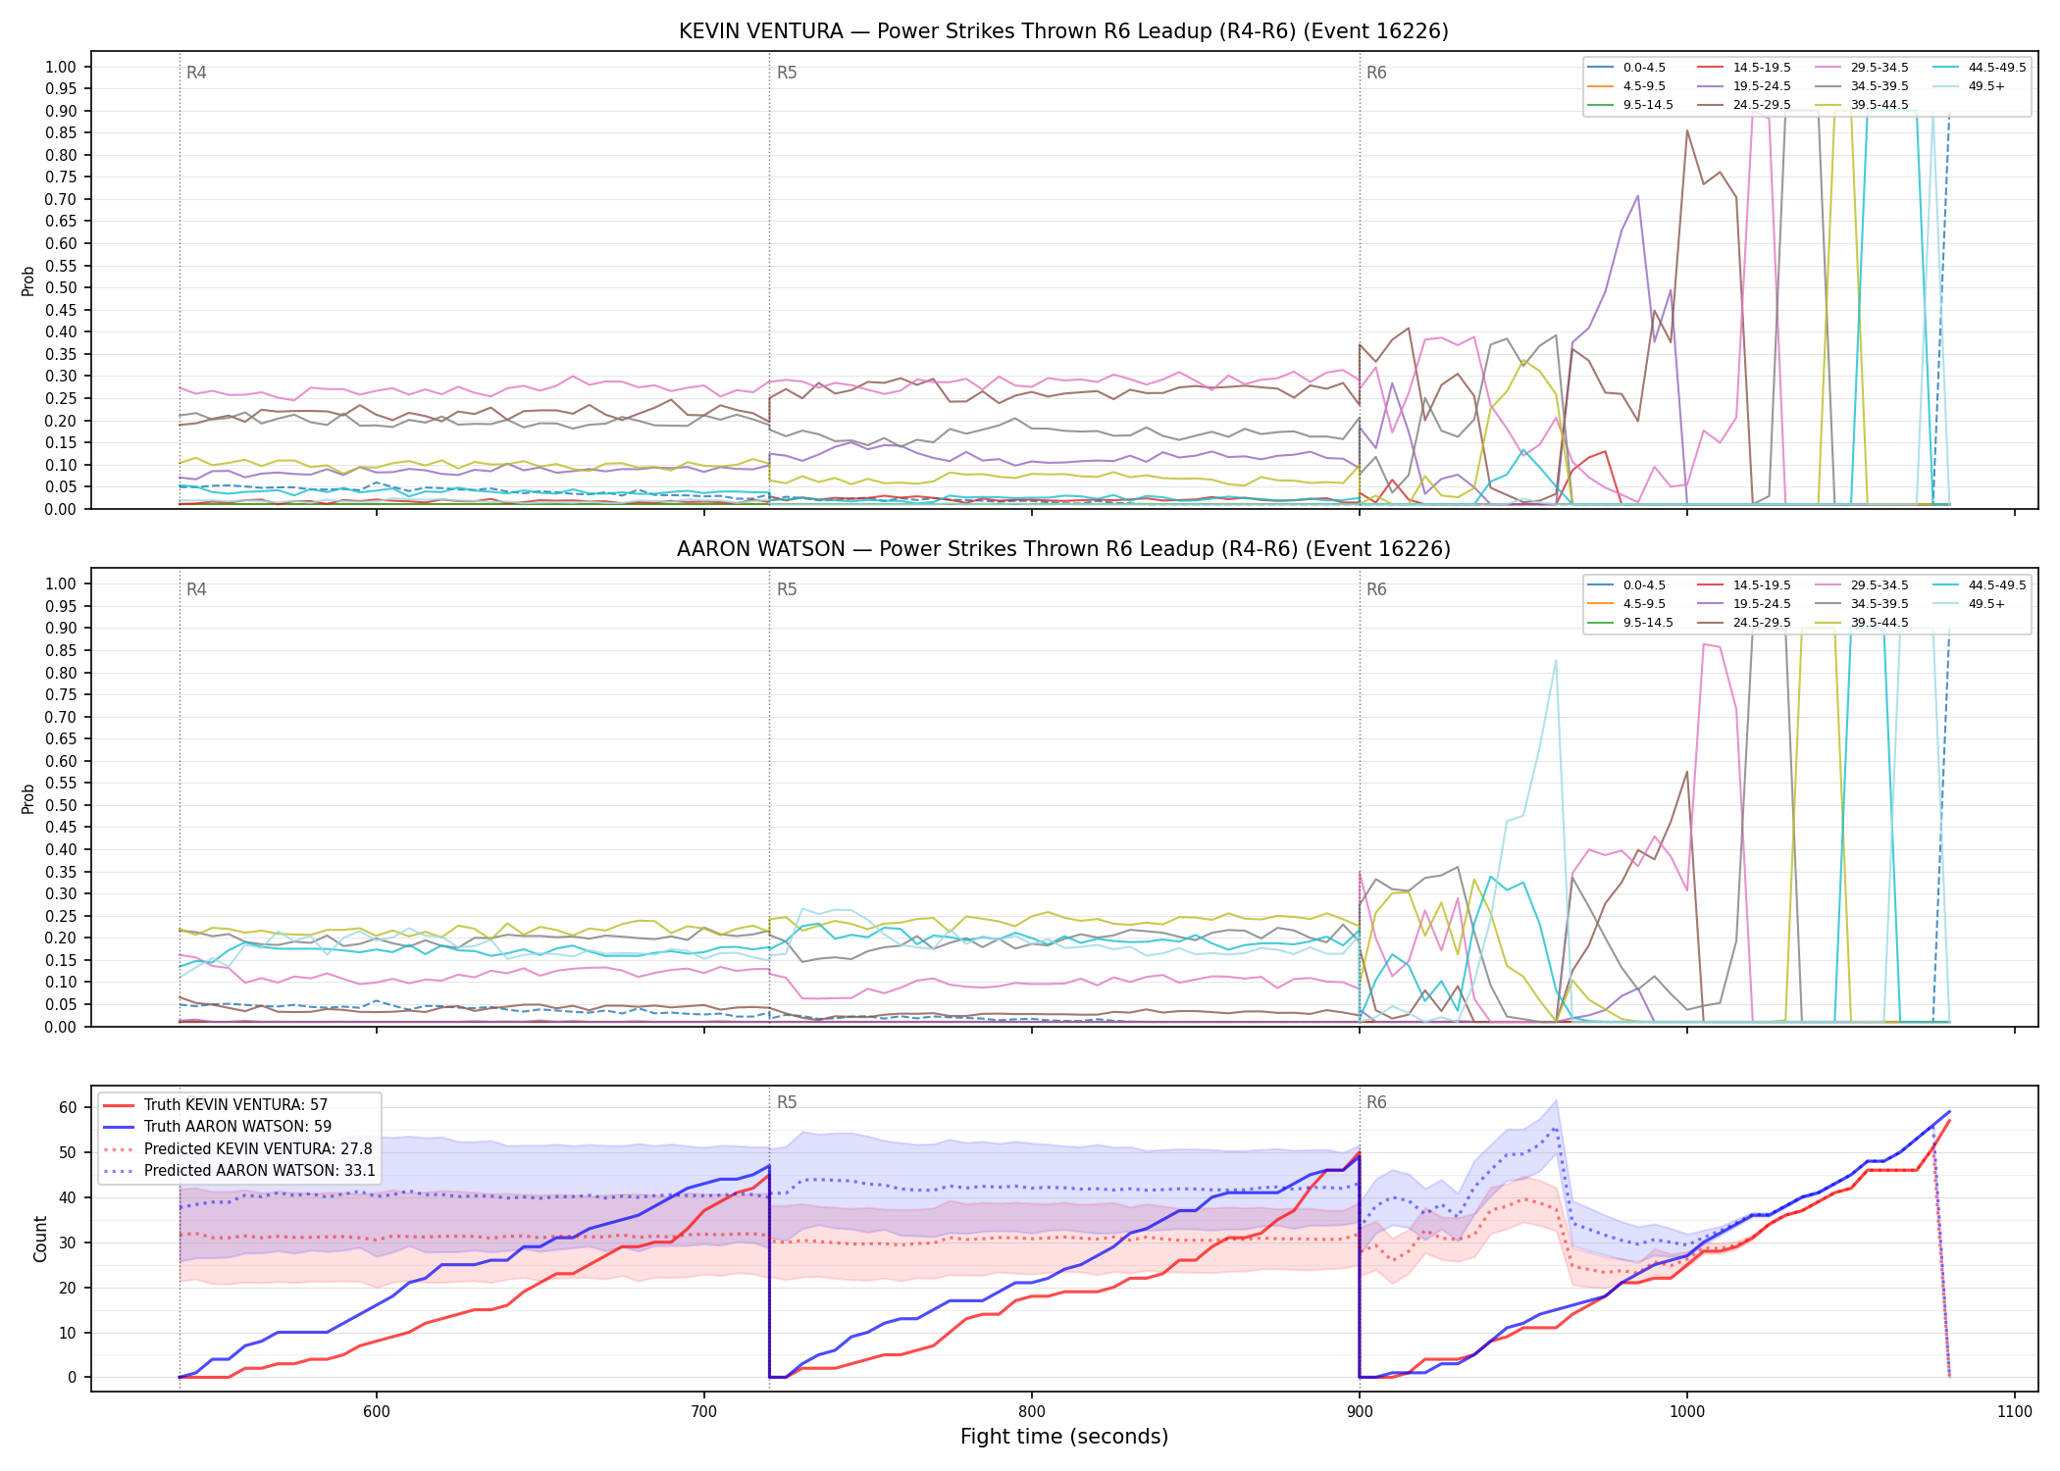
Task: Select '34.5-39.5' legend entry in Ventura chart
Action: point(1861,86)
